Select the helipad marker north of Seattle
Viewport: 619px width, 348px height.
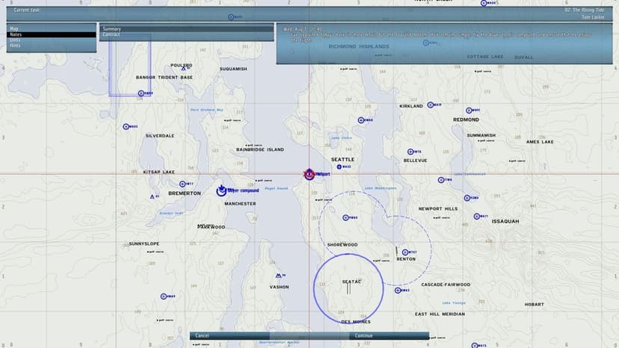click(x=361, y=120)
